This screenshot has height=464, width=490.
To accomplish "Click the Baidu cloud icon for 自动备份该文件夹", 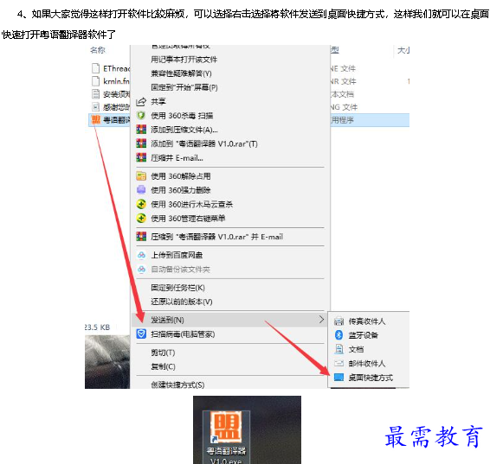I will (141, 269).
